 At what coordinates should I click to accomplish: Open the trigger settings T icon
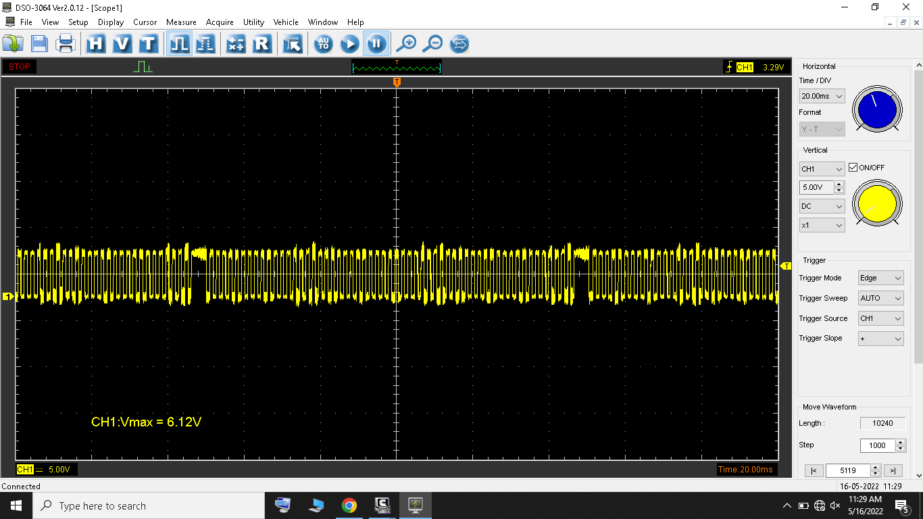pos(148,44)
